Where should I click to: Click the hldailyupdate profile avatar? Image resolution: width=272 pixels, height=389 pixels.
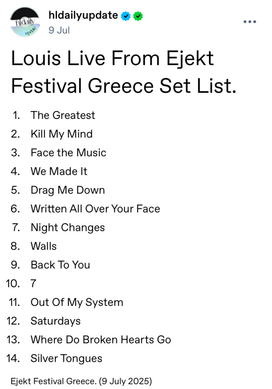[x=25, y=22]
